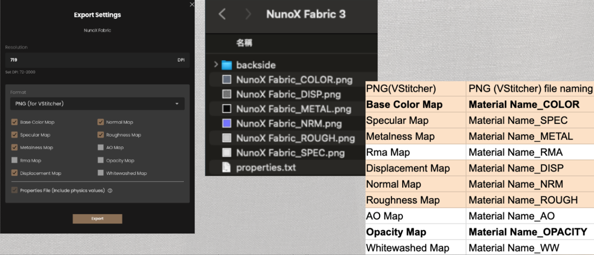The image size is (594, 255).
Task: Select the file name NunoX Fabric_NRM.png
Action: [289, 124]
